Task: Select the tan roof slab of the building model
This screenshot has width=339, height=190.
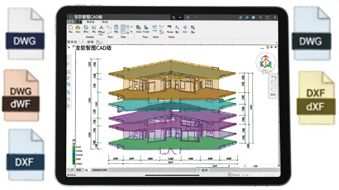Action: click(172, 69)
